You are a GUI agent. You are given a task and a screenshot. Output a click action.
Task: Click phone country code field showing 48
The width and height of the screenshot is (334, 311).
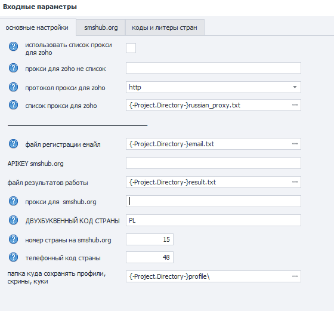(x=150, y=257)
